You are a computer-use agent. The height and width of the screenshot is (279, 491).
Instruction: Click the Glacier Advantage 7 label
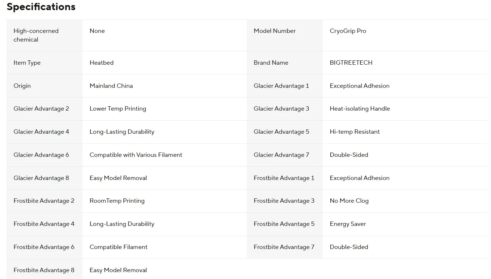click(x=281, y=155)
